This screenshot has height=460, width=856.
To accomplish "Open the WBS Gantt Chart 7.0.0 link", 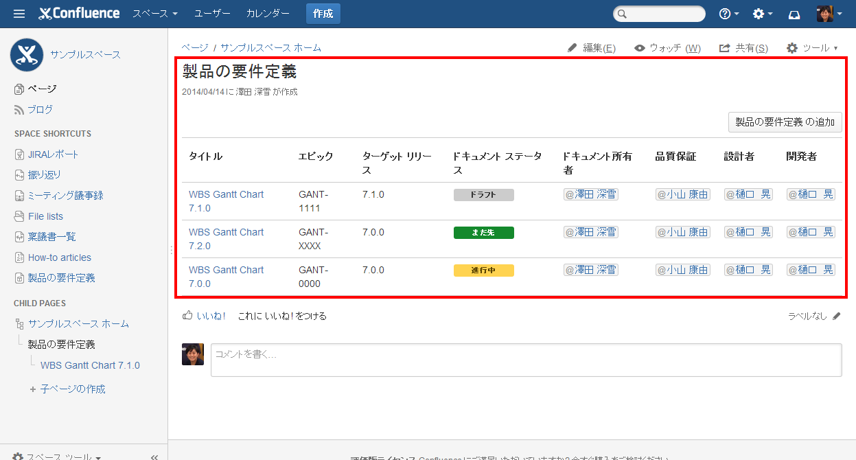I will coord(227,277).
